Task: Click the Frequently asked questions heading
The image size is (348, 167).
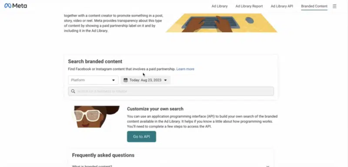Action: click(103, 155)
